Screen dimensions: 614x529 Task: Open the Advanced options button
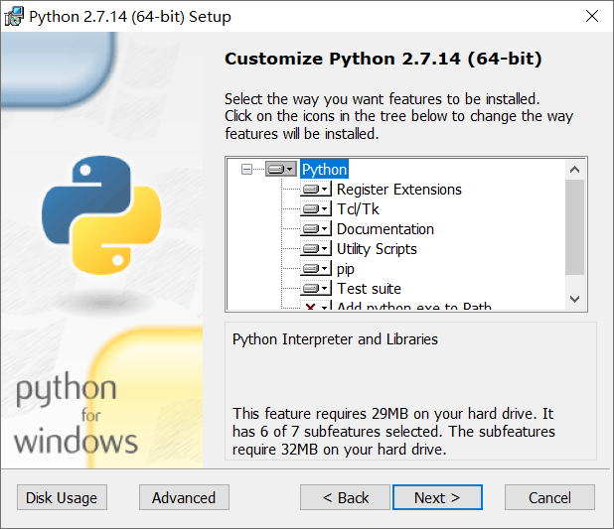click(x=184, y=497)
